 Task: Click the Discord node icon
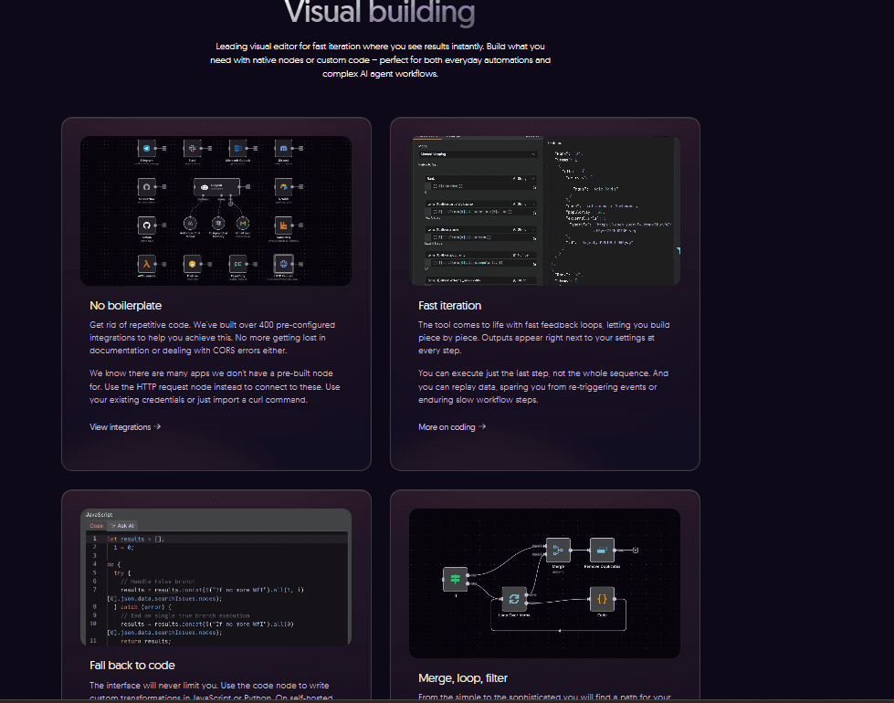point(284,147)
